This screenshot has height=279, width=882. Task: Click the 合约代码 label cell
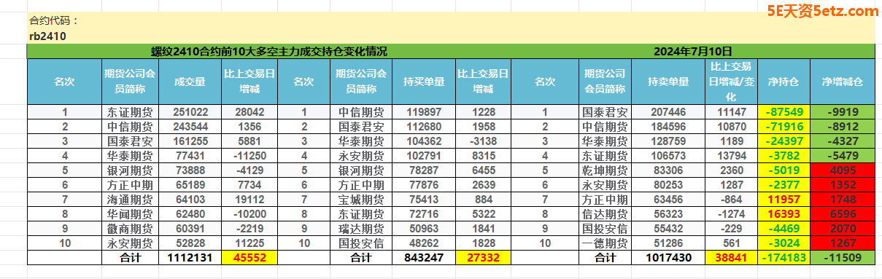pyautogui.click(x=54, y=20)
